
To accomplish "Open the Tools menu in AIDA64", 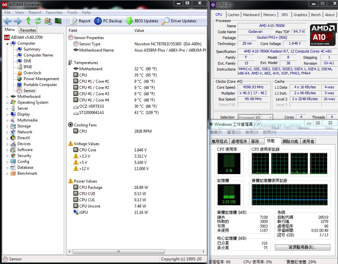I will (72, 12).
